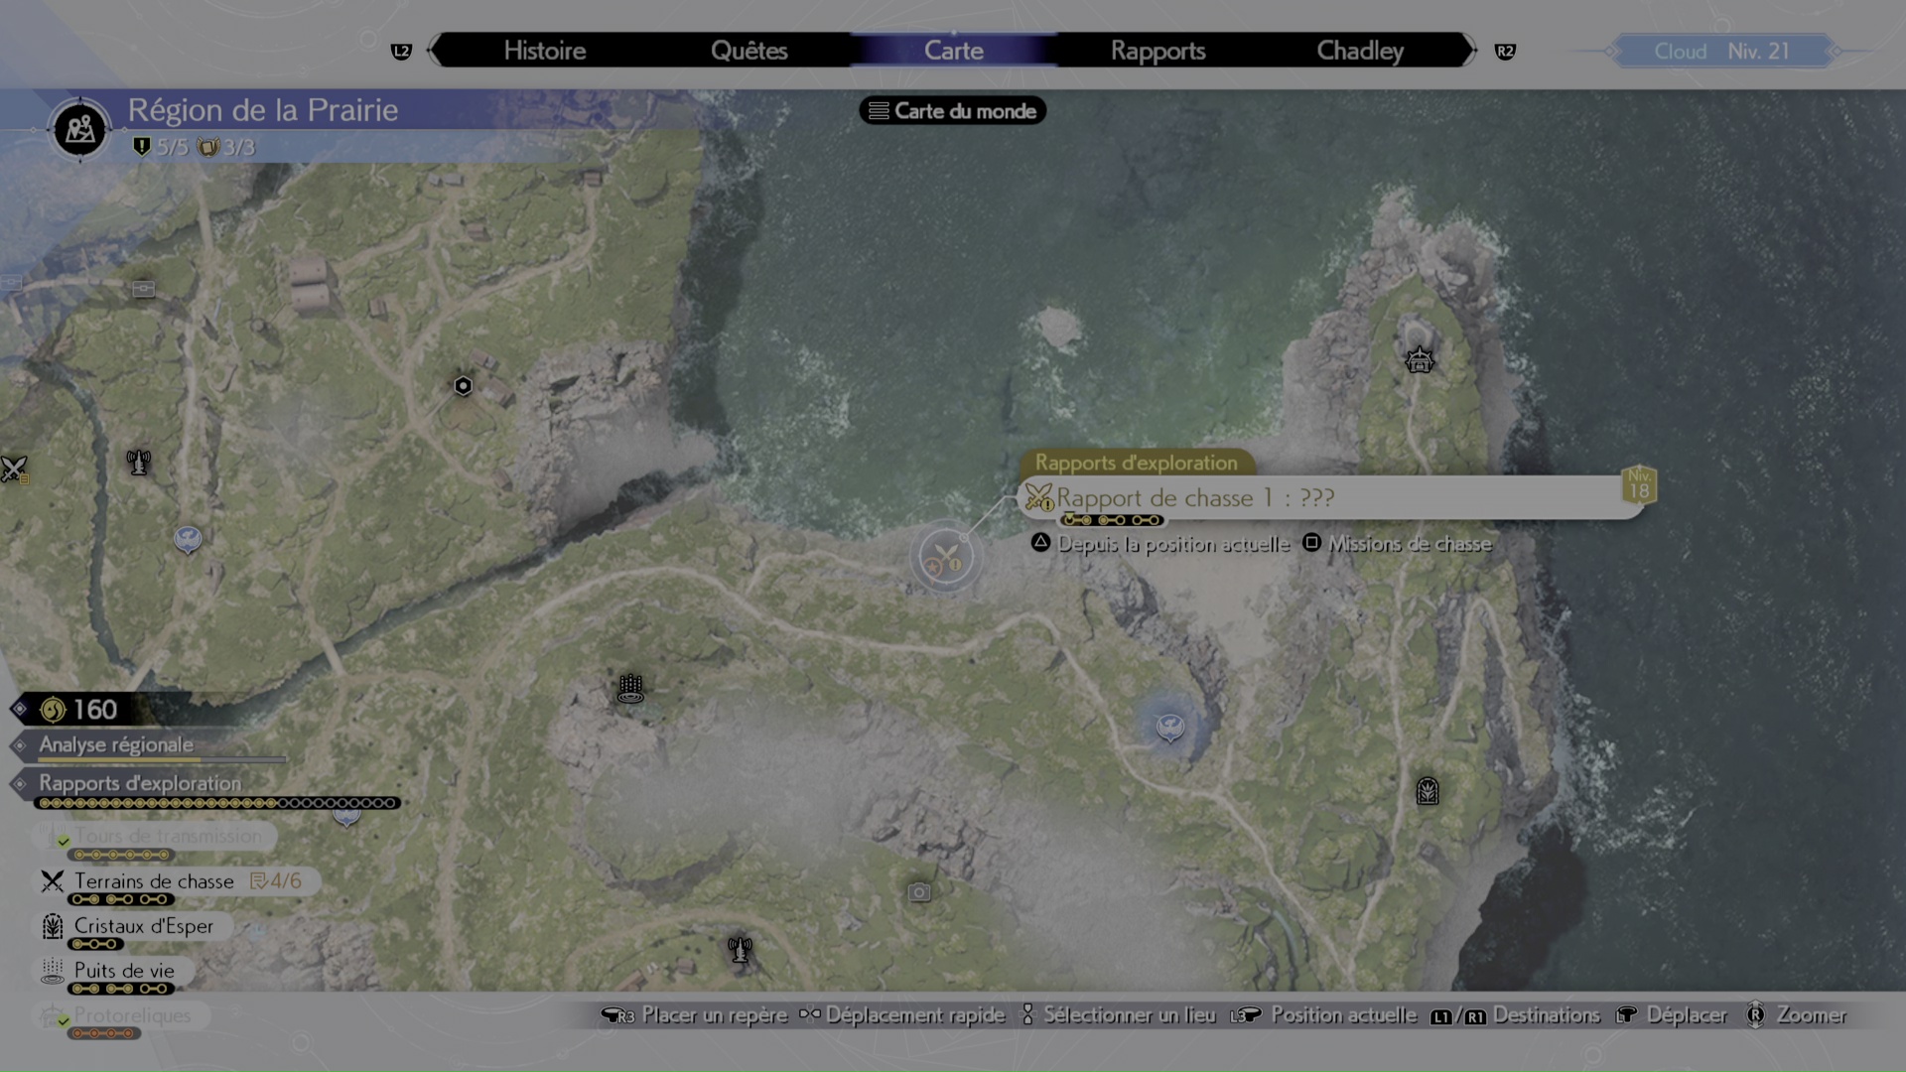The width and height of the screenshot is (1906, 1072).
Task: Expand the Rapports d'exploration list
Action: coord(139,783)
